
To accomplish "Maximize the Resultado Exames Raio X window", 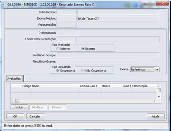I will click(x=153, y=4).
